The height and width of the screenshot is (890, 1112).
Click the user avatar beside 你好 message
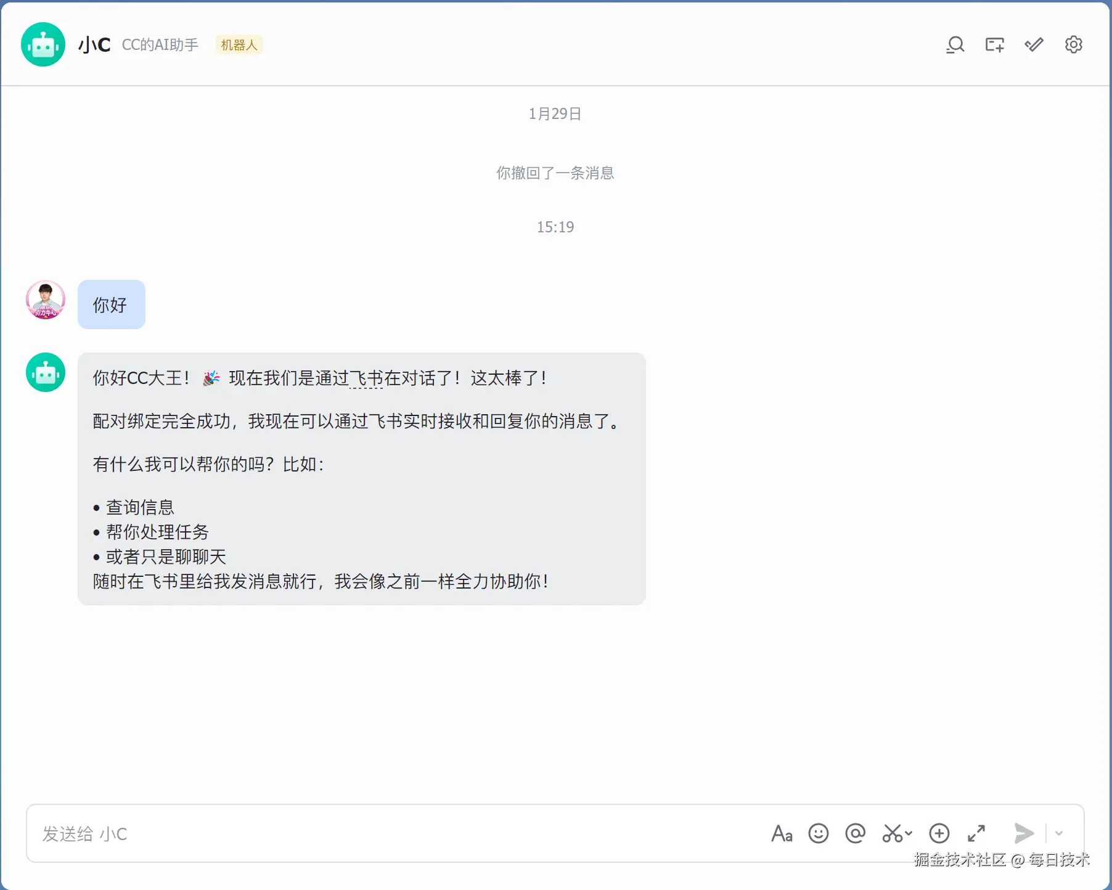pyautogui.click(x=46, y=300)
